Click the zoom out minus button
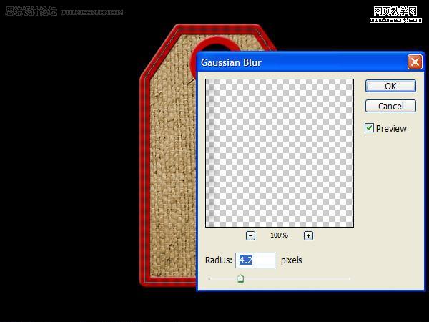This screenshot has width=429, height=322. pyautogui.click(x=251, y=235)
